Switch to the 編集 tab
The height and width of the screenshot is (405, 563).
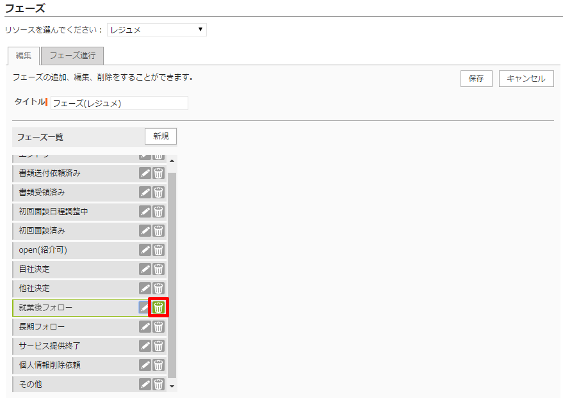tap(23, 56)
